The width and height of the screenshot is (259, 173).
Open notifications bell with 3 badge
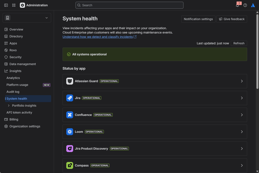(237, 5)
